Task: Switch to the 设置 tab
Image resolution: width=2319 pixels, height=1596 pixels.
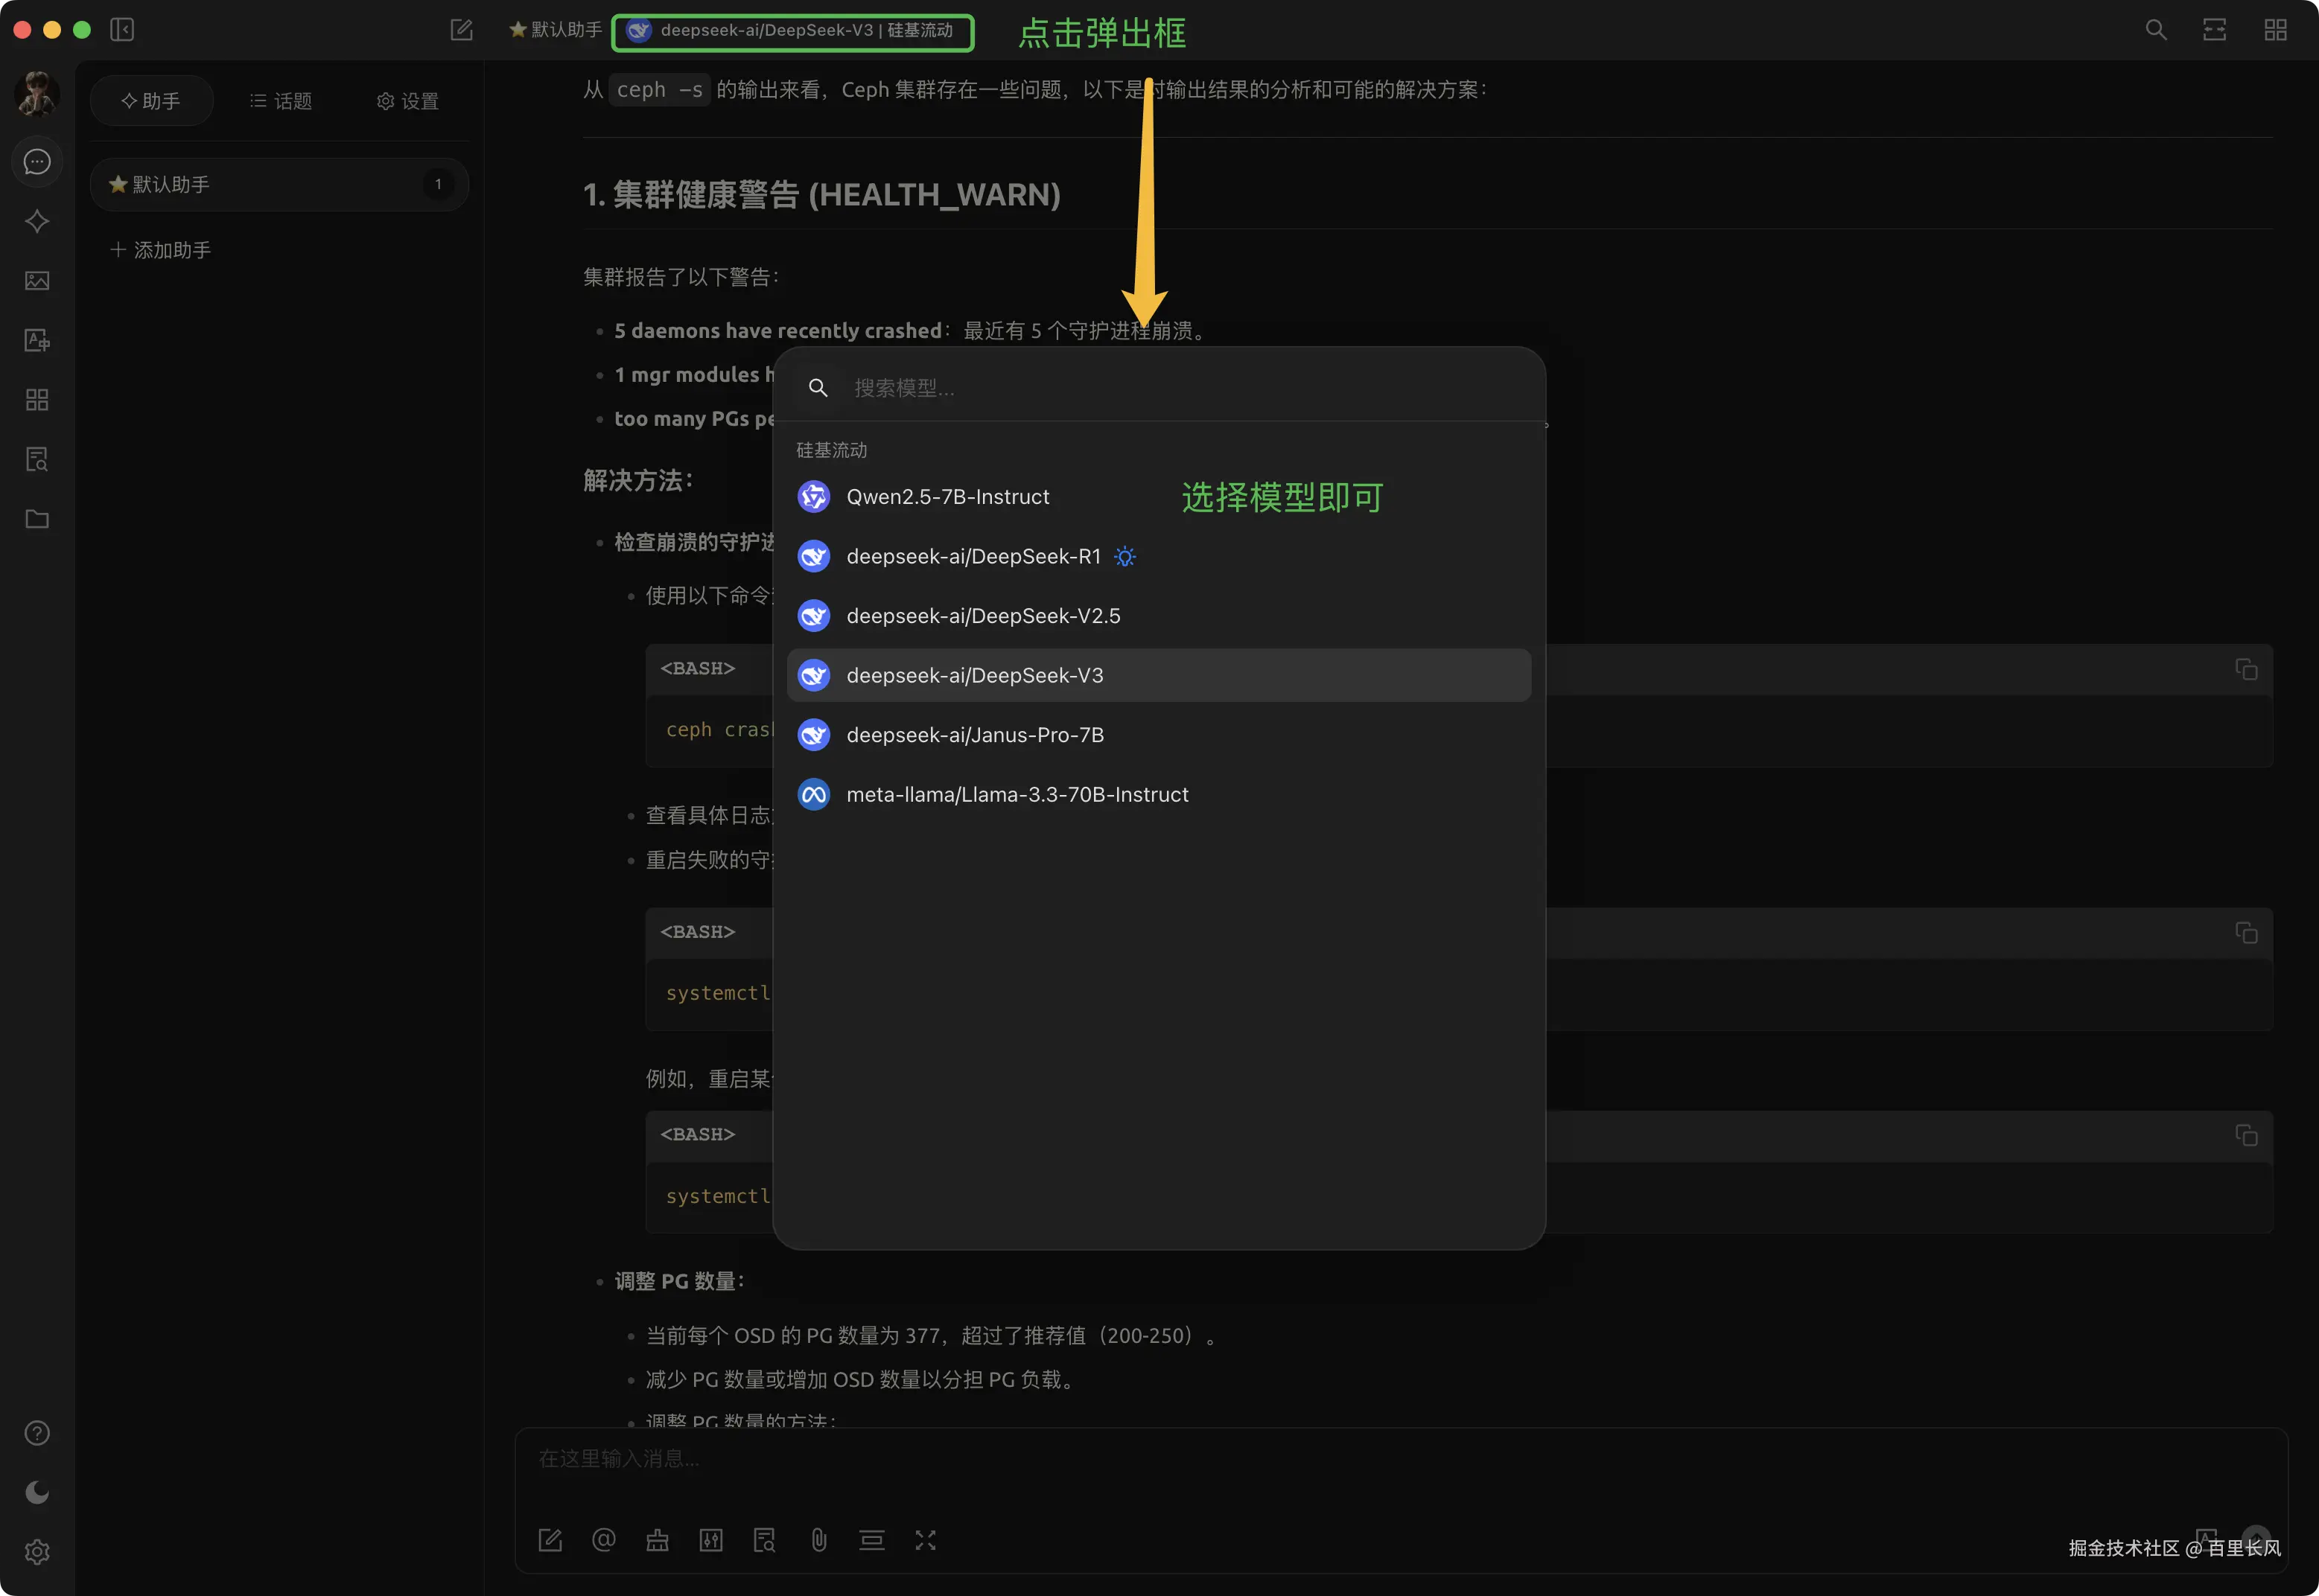Action: [408, 101]
